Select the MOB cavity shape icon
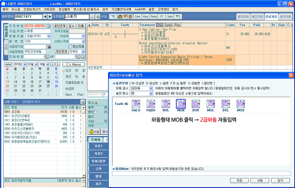Screen dimensions: 295x188 [181, 104]
